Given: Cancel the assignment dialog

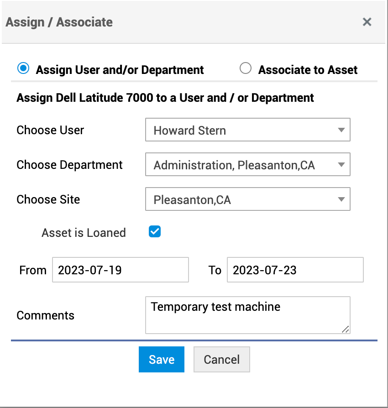Looking at the screenshot, I should (221, 360).
